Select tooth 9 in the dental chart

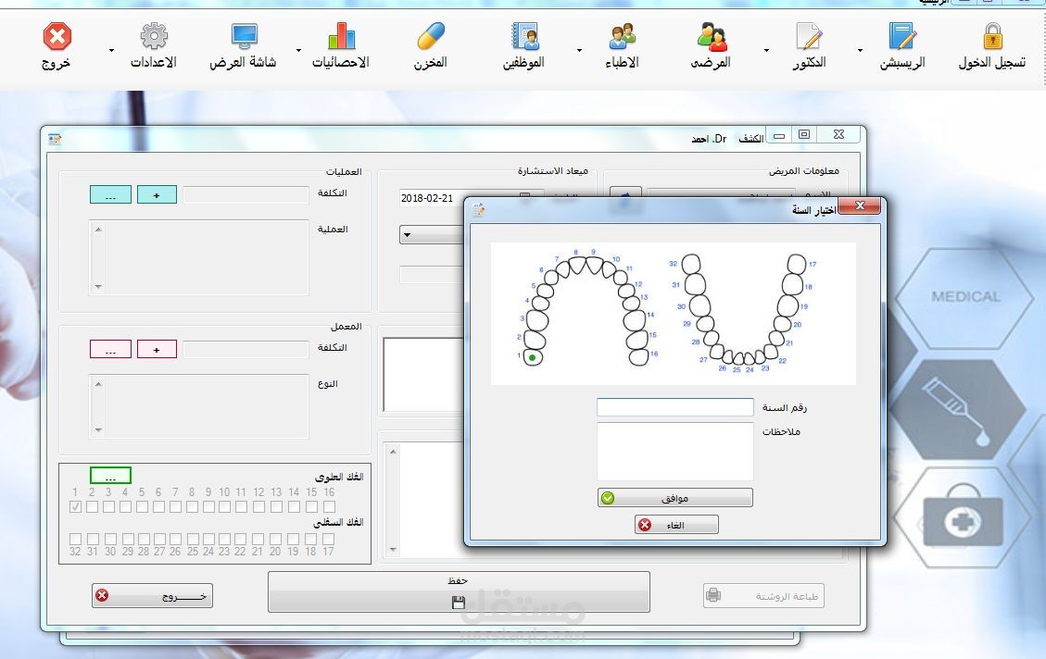[594, 266]
